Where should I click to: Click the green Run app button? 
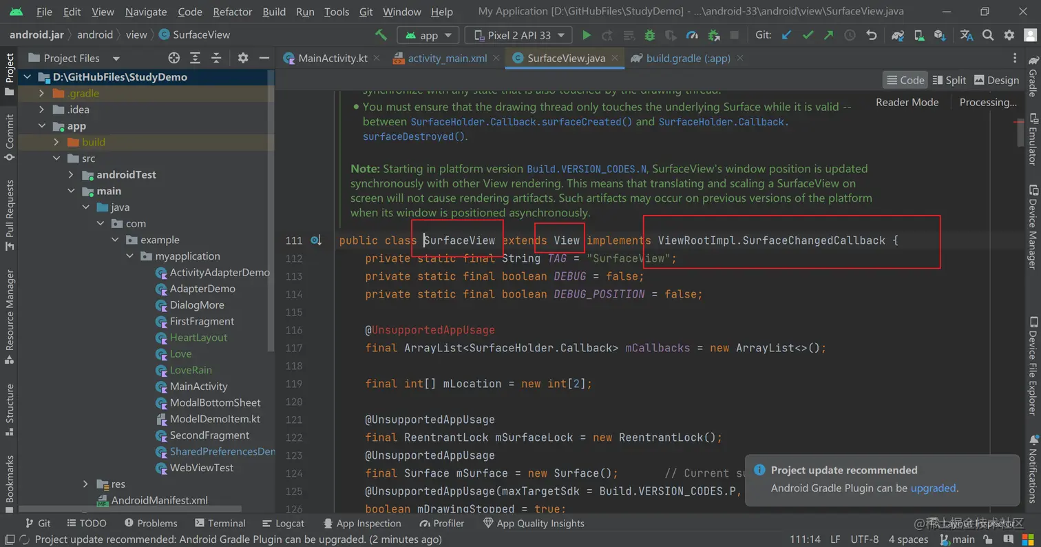[587, 35]
